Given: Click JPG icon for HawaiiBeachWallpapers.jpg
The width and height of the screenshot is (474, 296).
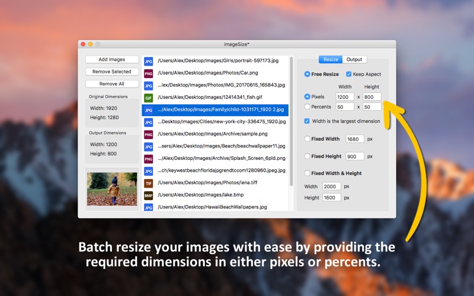Looking at the screenshot, I should click(x=149, y=207).
